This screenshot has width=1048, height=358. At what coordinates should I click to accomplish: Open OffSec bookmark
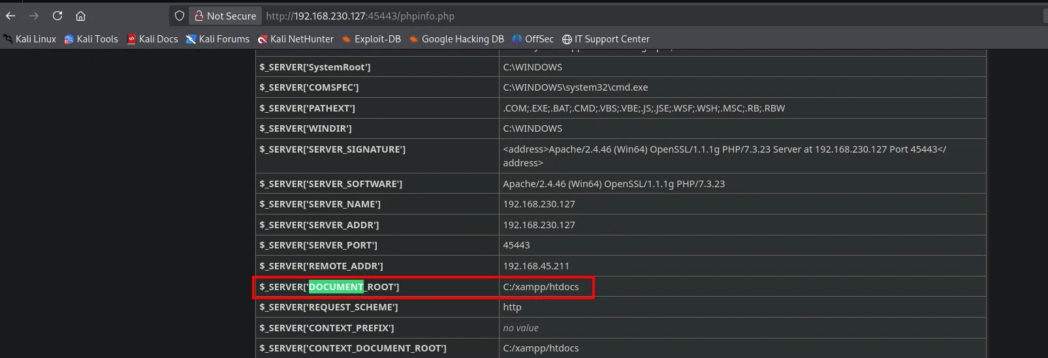point(533,39)
